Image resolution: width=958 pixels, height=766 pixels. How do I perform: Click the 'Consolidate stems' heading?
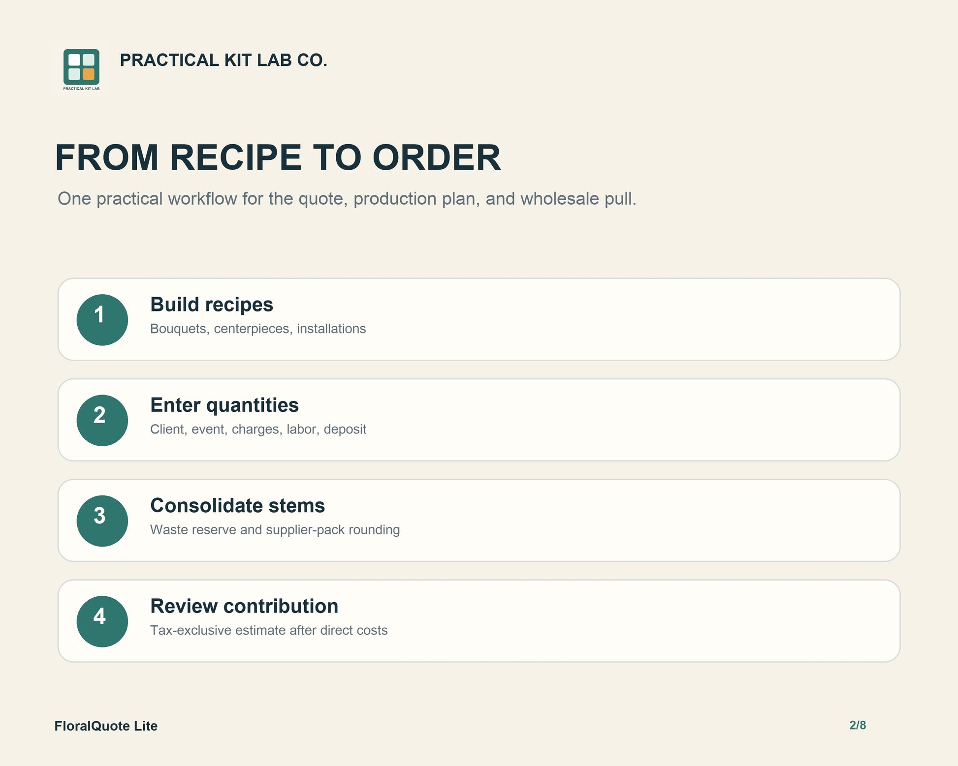[x=237, y=505]
